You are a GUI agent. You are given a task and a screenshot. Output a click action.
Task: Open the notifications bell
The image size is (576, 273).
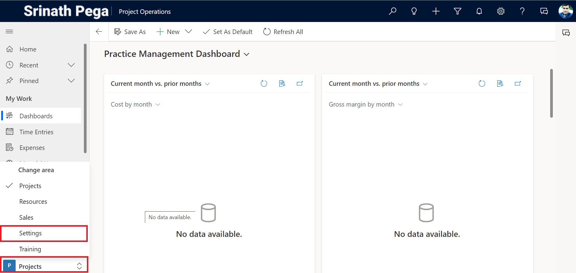pyautogui.click(x=479, y=11)
